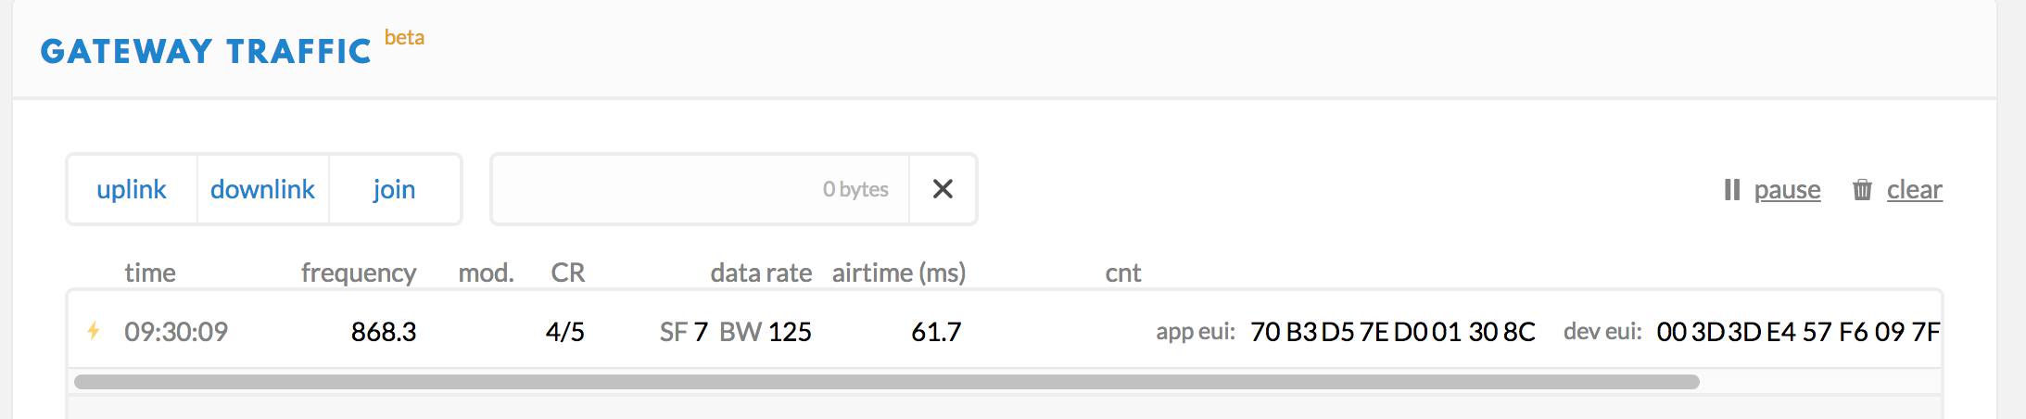Click the time column header
This screenshot has height=419, width=2026.
[x=150, y=273]
